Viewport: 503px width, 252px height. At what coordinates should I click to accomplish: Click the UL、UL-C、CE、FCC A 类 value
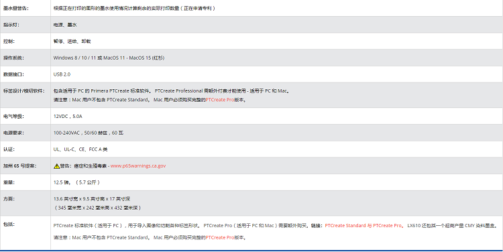pyautogui.click(x=80, y=149)
